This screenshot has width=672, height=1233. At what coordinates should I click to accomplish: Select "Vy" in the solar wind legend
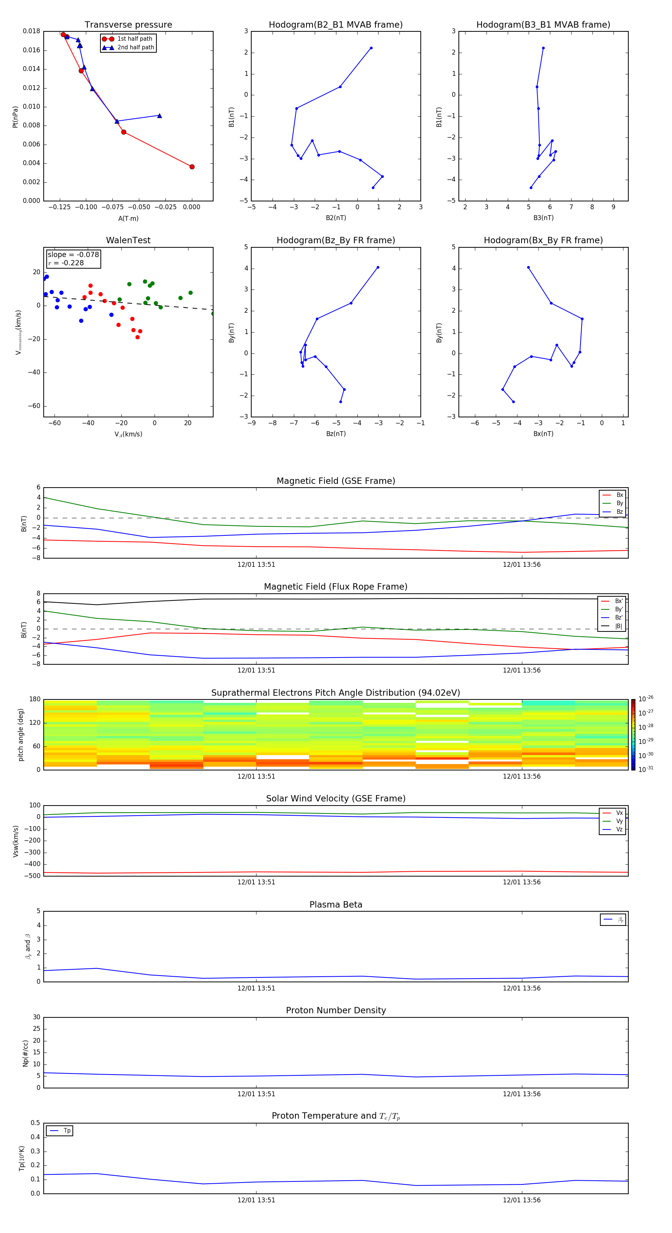click(613, 821)
